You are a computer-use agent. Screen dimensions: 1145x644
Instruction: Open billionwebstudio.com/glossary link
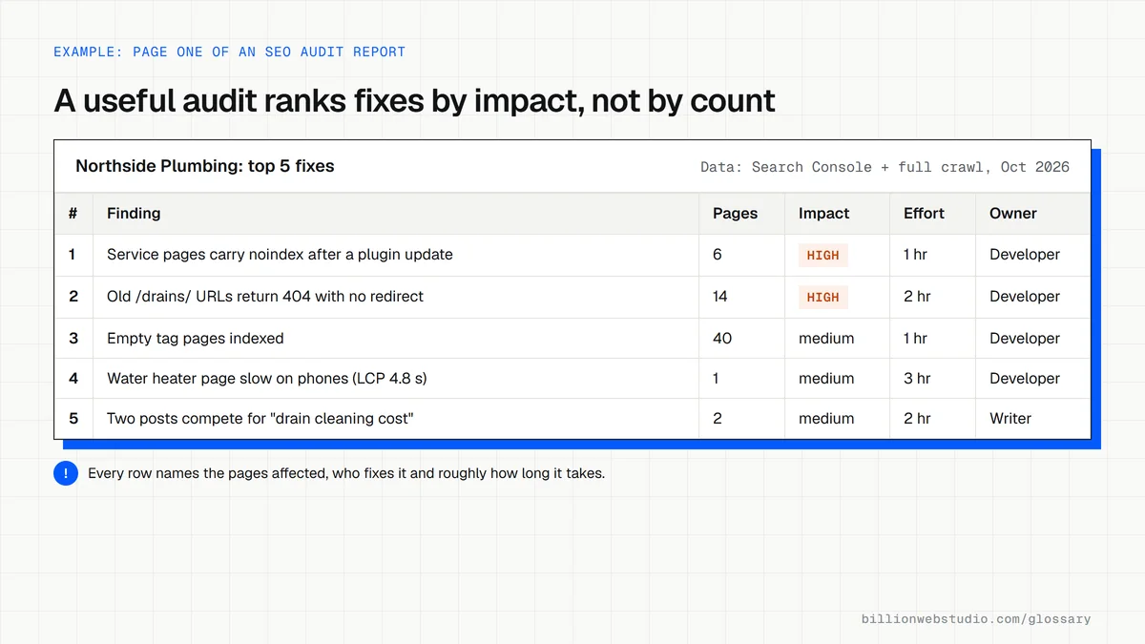(x=976, y=619)
